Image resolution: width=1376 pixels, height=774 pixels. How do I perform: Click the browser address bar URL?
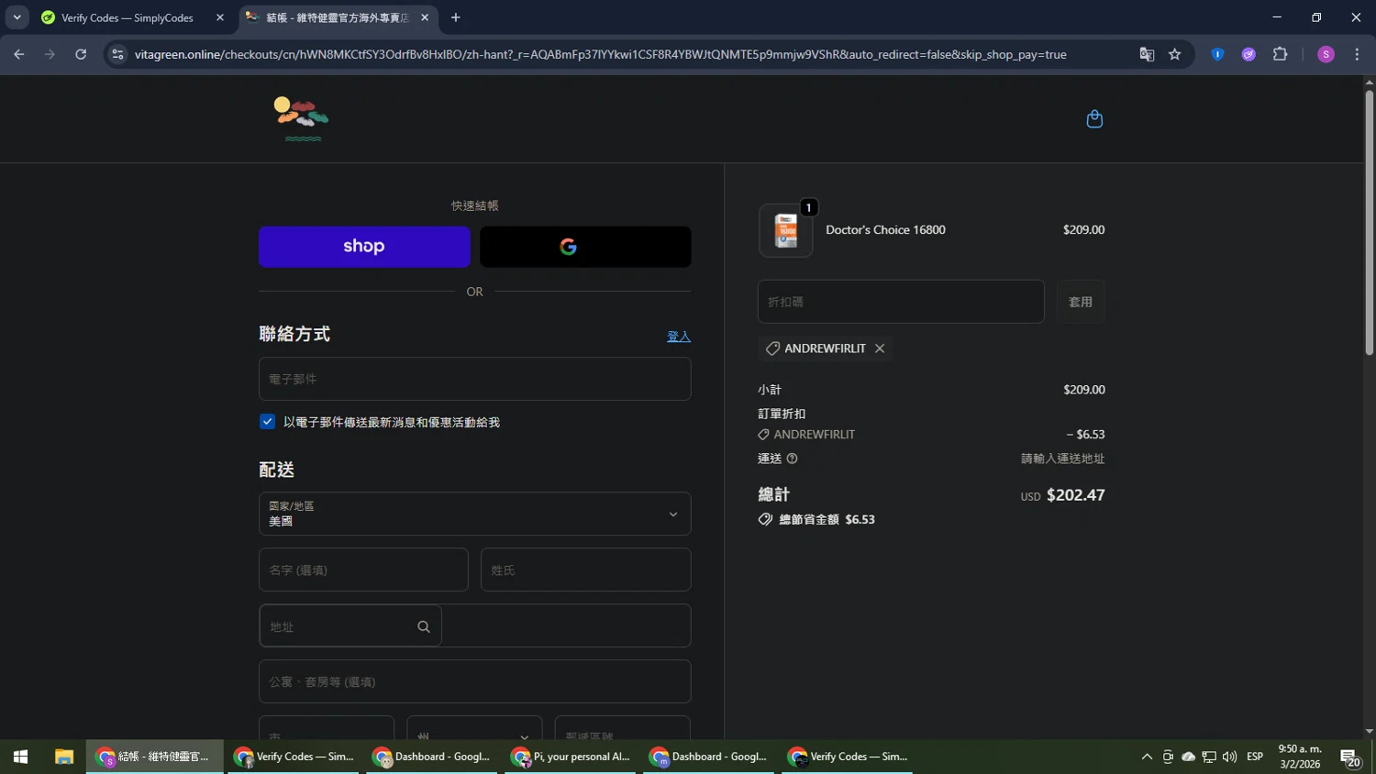pos(600,54)
